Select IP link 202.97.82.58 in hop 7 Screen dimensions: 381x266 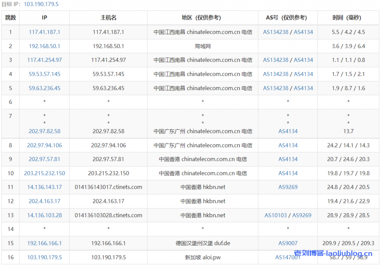(44, 131)
